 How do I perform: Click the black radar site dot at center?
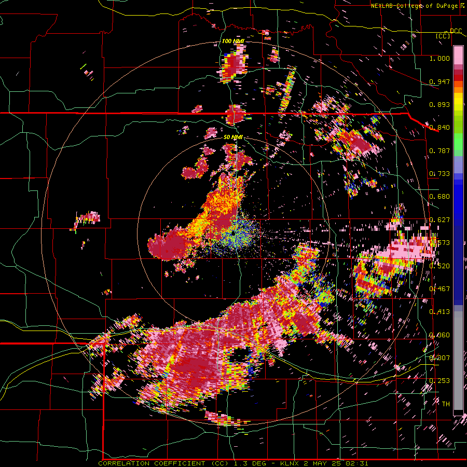(x=233, y=232)
